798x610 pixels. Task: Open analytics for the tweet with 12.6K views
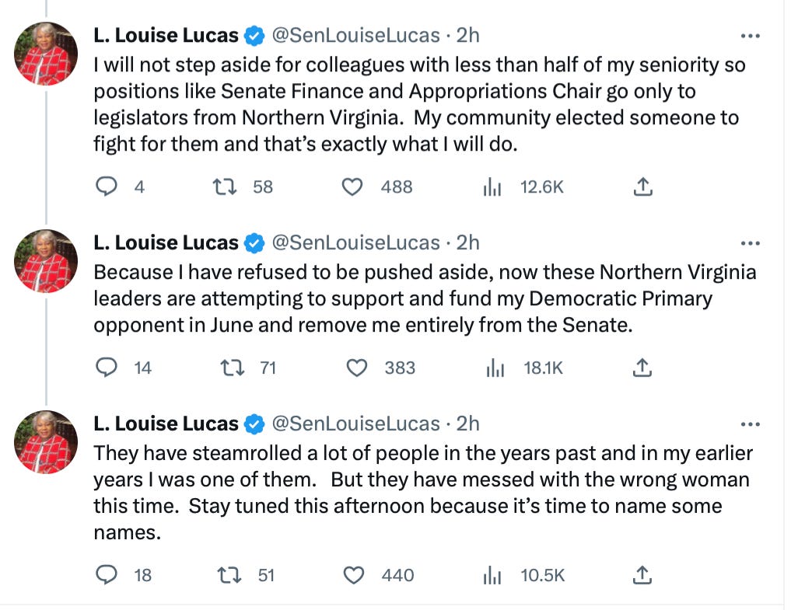pos(492,186)
